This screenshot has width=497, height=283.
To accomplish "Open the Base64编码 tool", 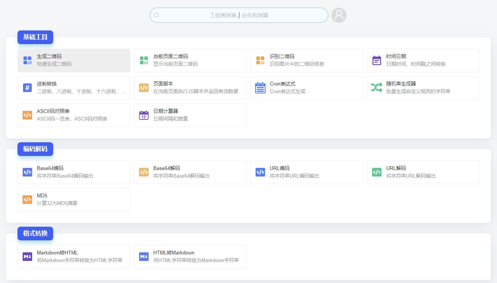I will (x=74, y=172).
